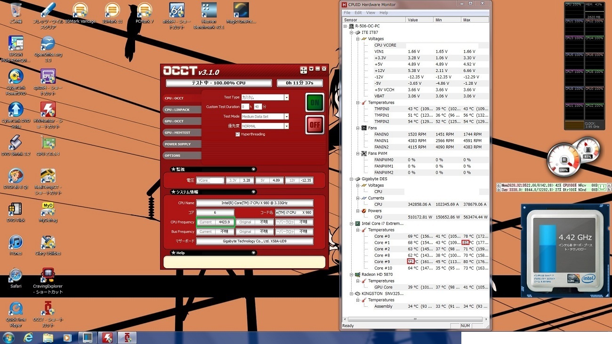The image size is (612, 344).
Task: Select the CyberLink PowerDVD icon
Action: pyautogui.click(x=16, y=82)
